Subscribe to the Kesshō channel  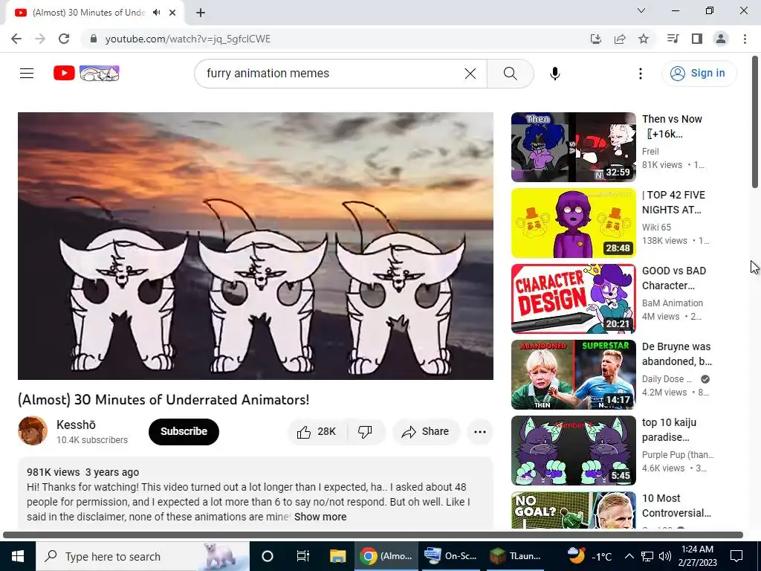[184, 432]
